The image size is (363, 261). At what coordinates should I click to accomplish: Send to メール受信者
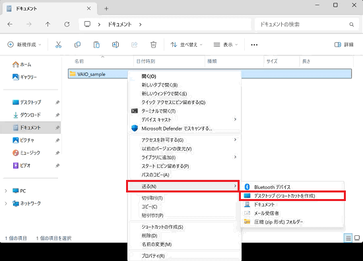click(292, 213)
